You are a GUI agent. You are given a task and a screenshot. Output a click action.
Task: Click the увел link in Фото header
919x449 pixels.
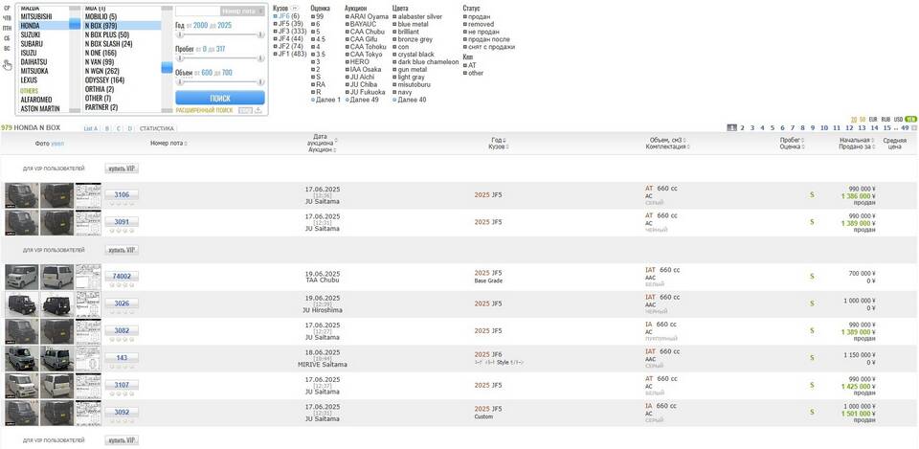(x=57, y=144)
